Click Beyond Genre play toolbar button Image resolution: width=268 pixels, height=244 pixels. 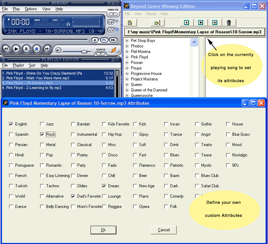click(187, 22)
